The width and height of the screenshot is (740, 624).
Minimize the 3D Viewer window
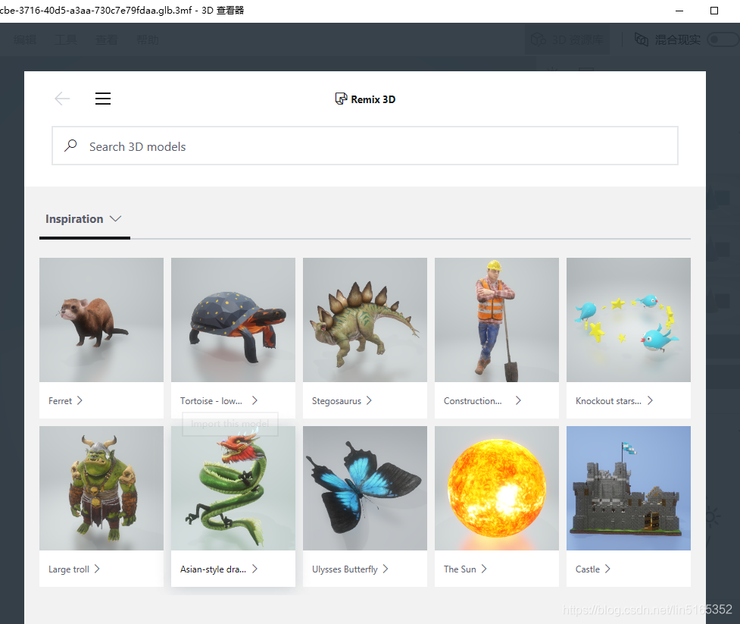pyautogui.click(x=679, y=11)
